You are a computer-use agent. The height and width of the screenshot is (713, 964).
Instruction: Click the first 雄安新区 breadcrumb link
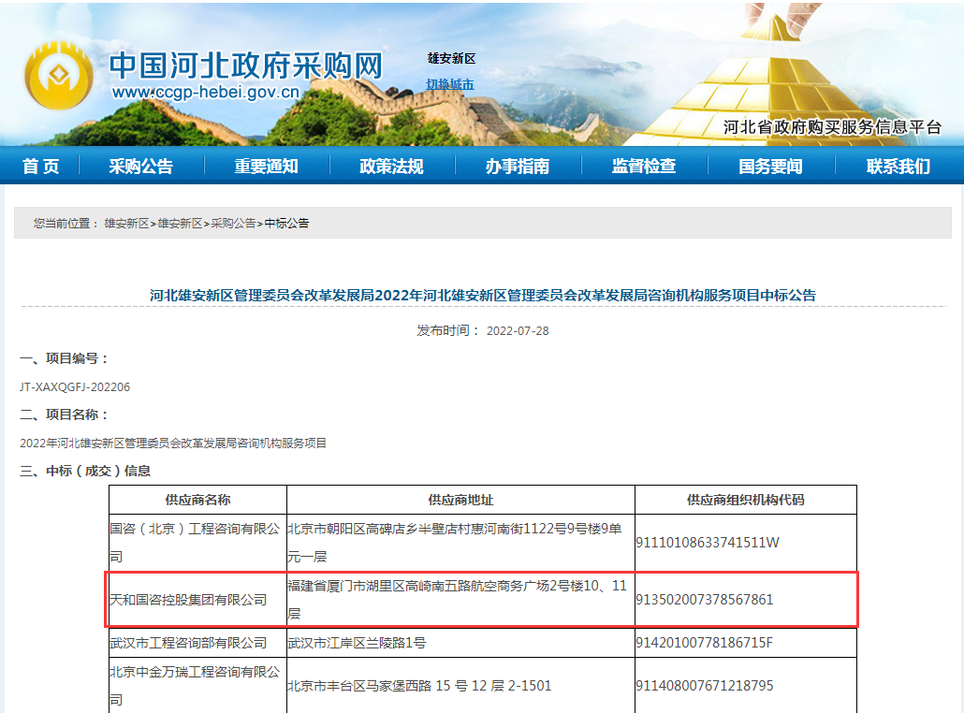[126, 223]
